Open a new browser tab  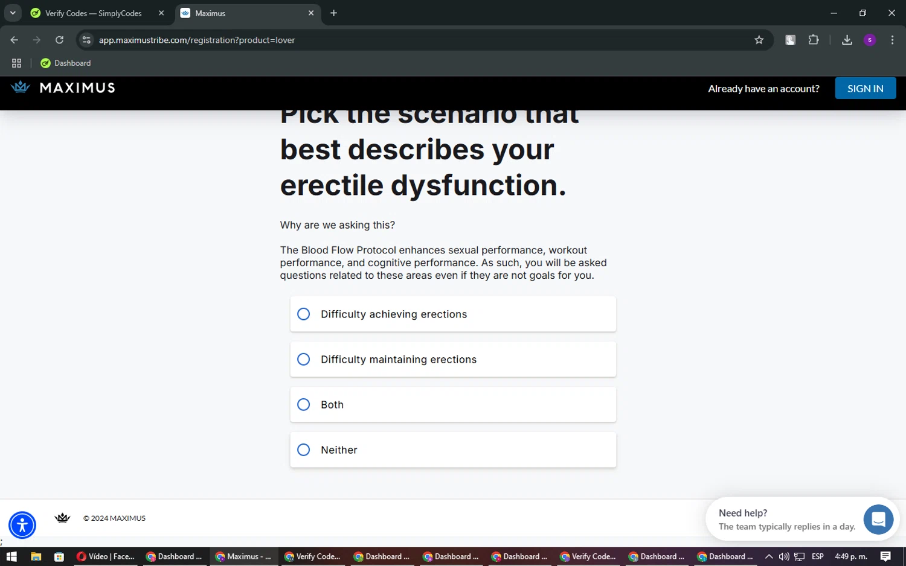(x=333, y=13)
